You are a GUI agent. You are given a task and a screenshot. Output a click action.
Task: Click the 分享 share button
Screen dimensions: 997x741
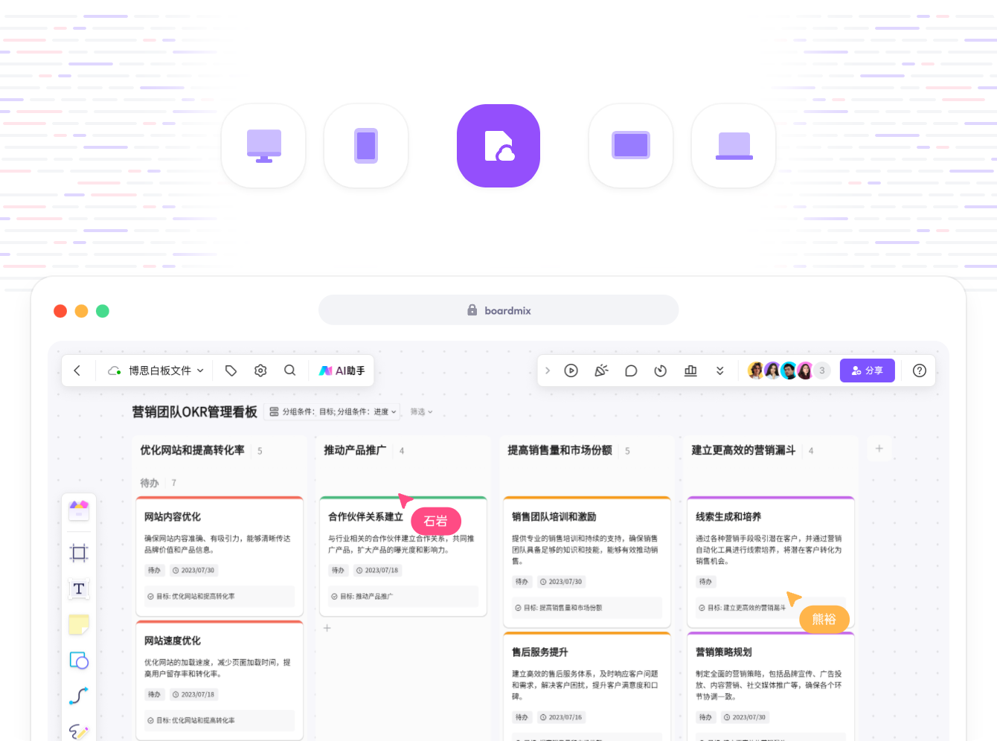click(868, 370)
